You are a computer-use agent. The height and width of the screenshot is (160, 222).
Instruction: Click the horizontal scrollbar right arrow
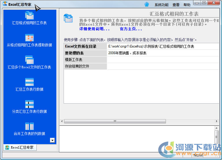(x=217, y=121)
